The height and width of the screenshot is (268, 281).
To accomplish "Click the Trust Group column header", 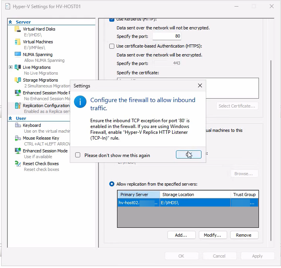I will point(245,195).
